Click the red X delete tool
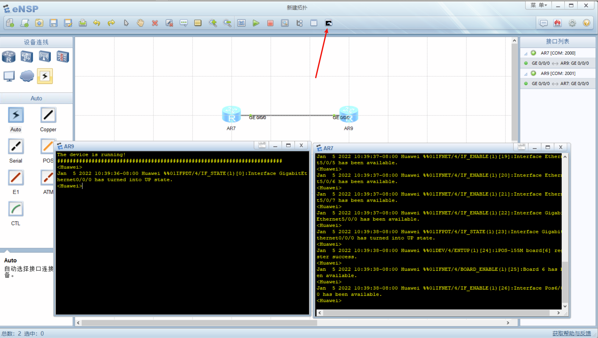 pos(155,23)
